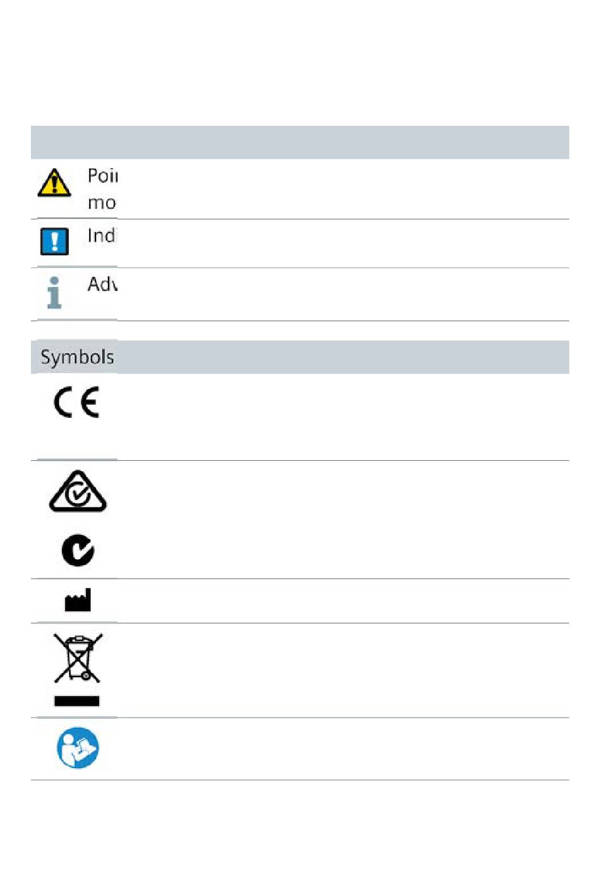Click the blue read-the-manual symbol
This screenshot has width=600, height=887.
point(78,748)
